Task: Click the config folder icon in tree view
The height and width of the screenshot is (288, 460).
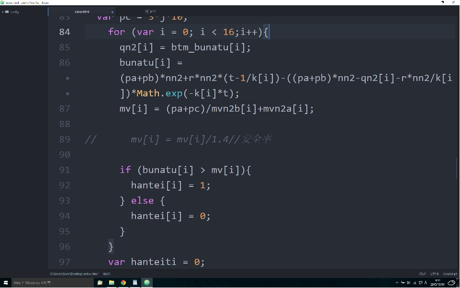Action: pos(7,12)
